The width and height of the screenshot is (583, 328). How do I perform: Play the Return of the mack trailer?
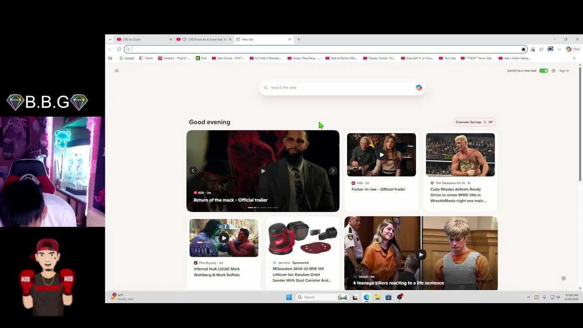[263, 171]
